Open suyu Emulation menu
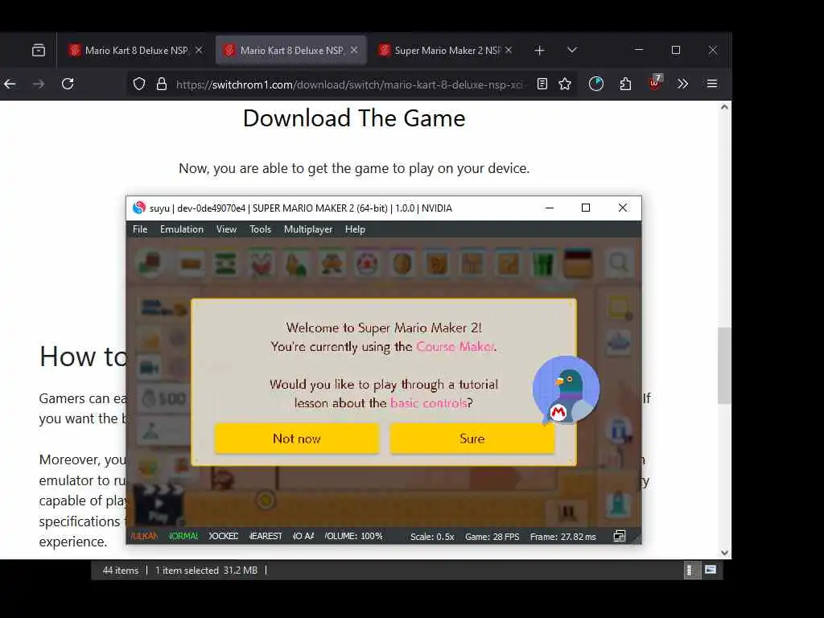This screenshot has width=824, height=618. tap(182, 229)
